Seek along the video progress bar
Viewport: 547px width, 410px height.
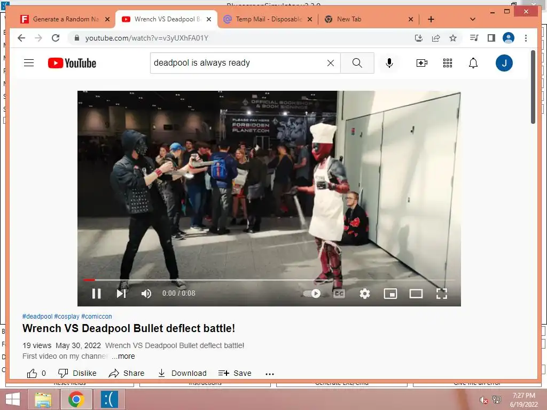[269, 280]
